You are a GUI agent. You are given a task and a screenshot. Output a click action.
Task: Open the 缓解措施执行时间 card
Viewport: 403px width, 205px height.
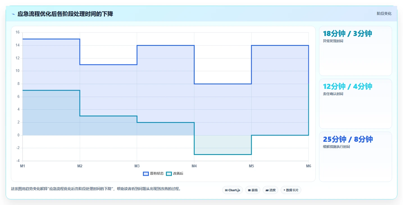[356, 157]
